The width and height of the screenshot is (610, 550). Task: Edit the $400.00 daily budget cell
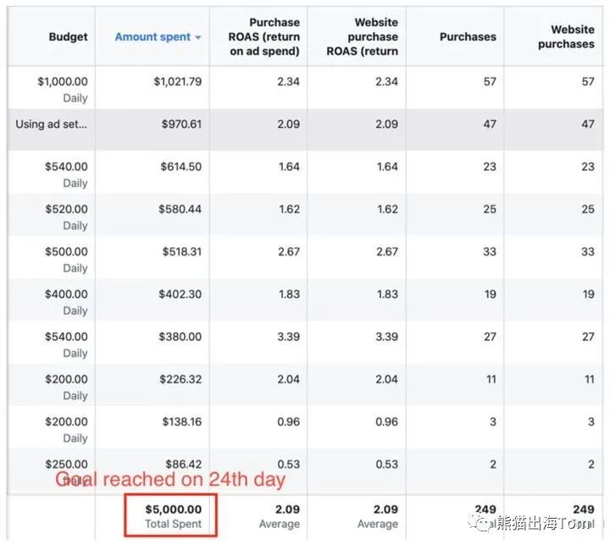65,294
